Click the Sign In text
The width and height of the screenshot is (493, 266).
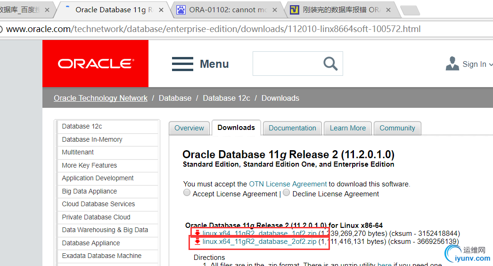point(474,64)
